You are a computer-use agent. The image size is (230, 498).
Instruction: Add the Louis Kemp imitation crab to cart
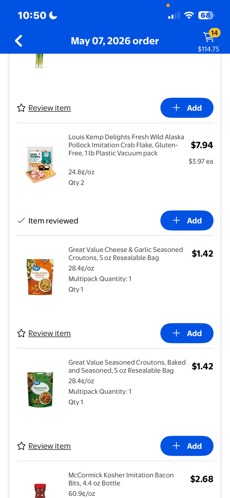pyautogui.click(x=187, y=221)
